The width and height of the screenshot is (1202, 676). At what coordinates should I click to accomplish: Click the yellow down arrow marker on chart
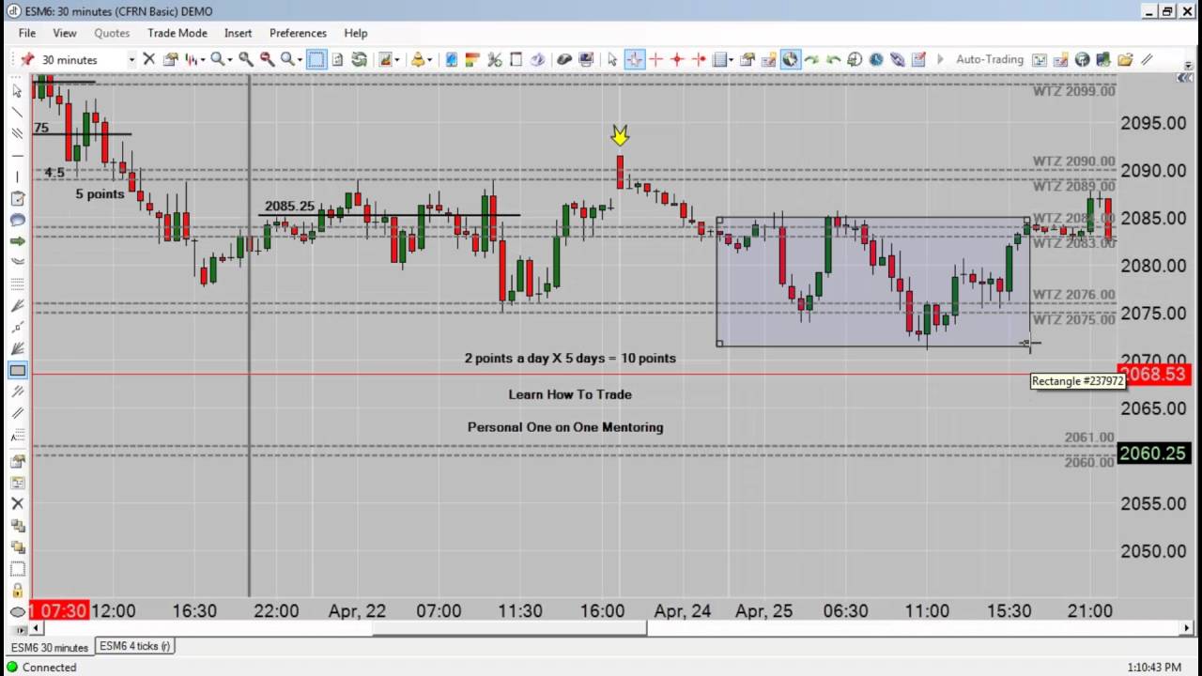(x=620, y=136)
